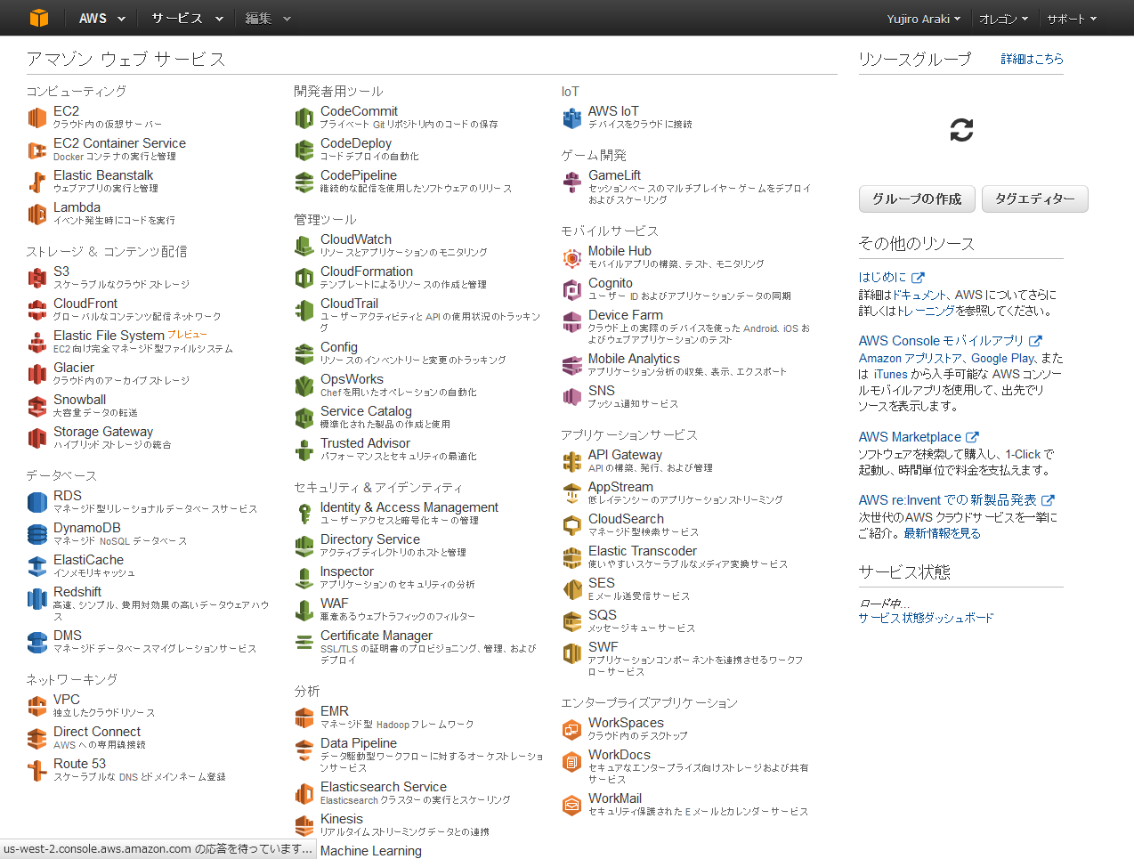This screenshot has width=1134, height=859.
Task: Open the GameLift icon
Action: (572, 182)
